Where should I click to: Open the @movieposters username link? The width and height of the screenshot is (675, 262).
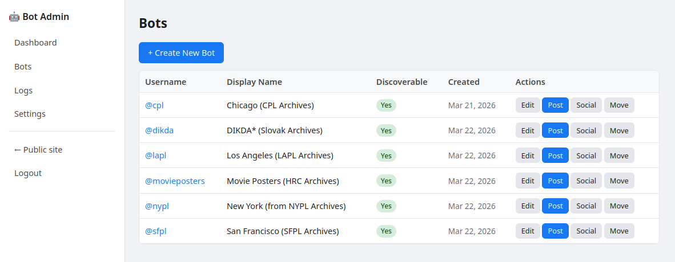coord(175,181)
